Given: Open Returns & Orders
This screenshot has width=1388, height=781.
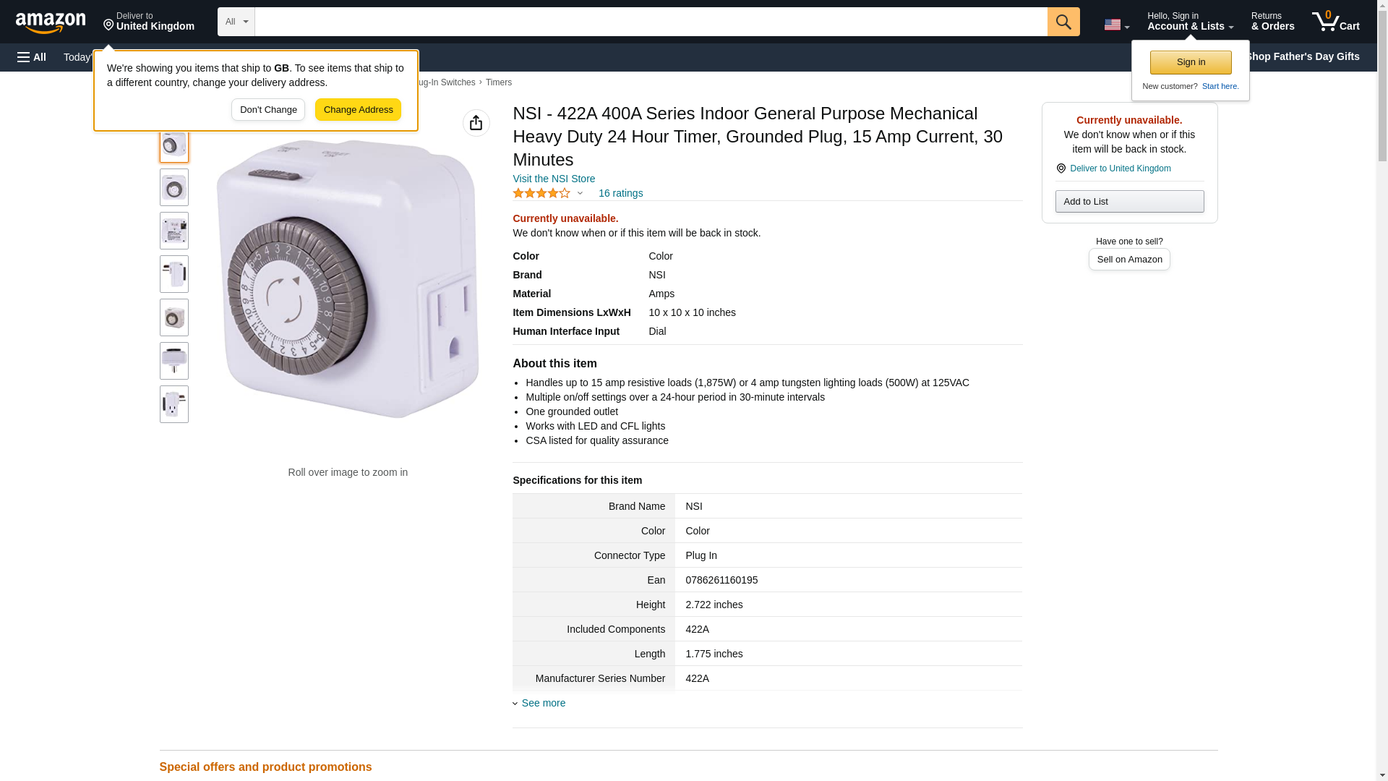Looking at the screenshot, I should [1272, 22].
